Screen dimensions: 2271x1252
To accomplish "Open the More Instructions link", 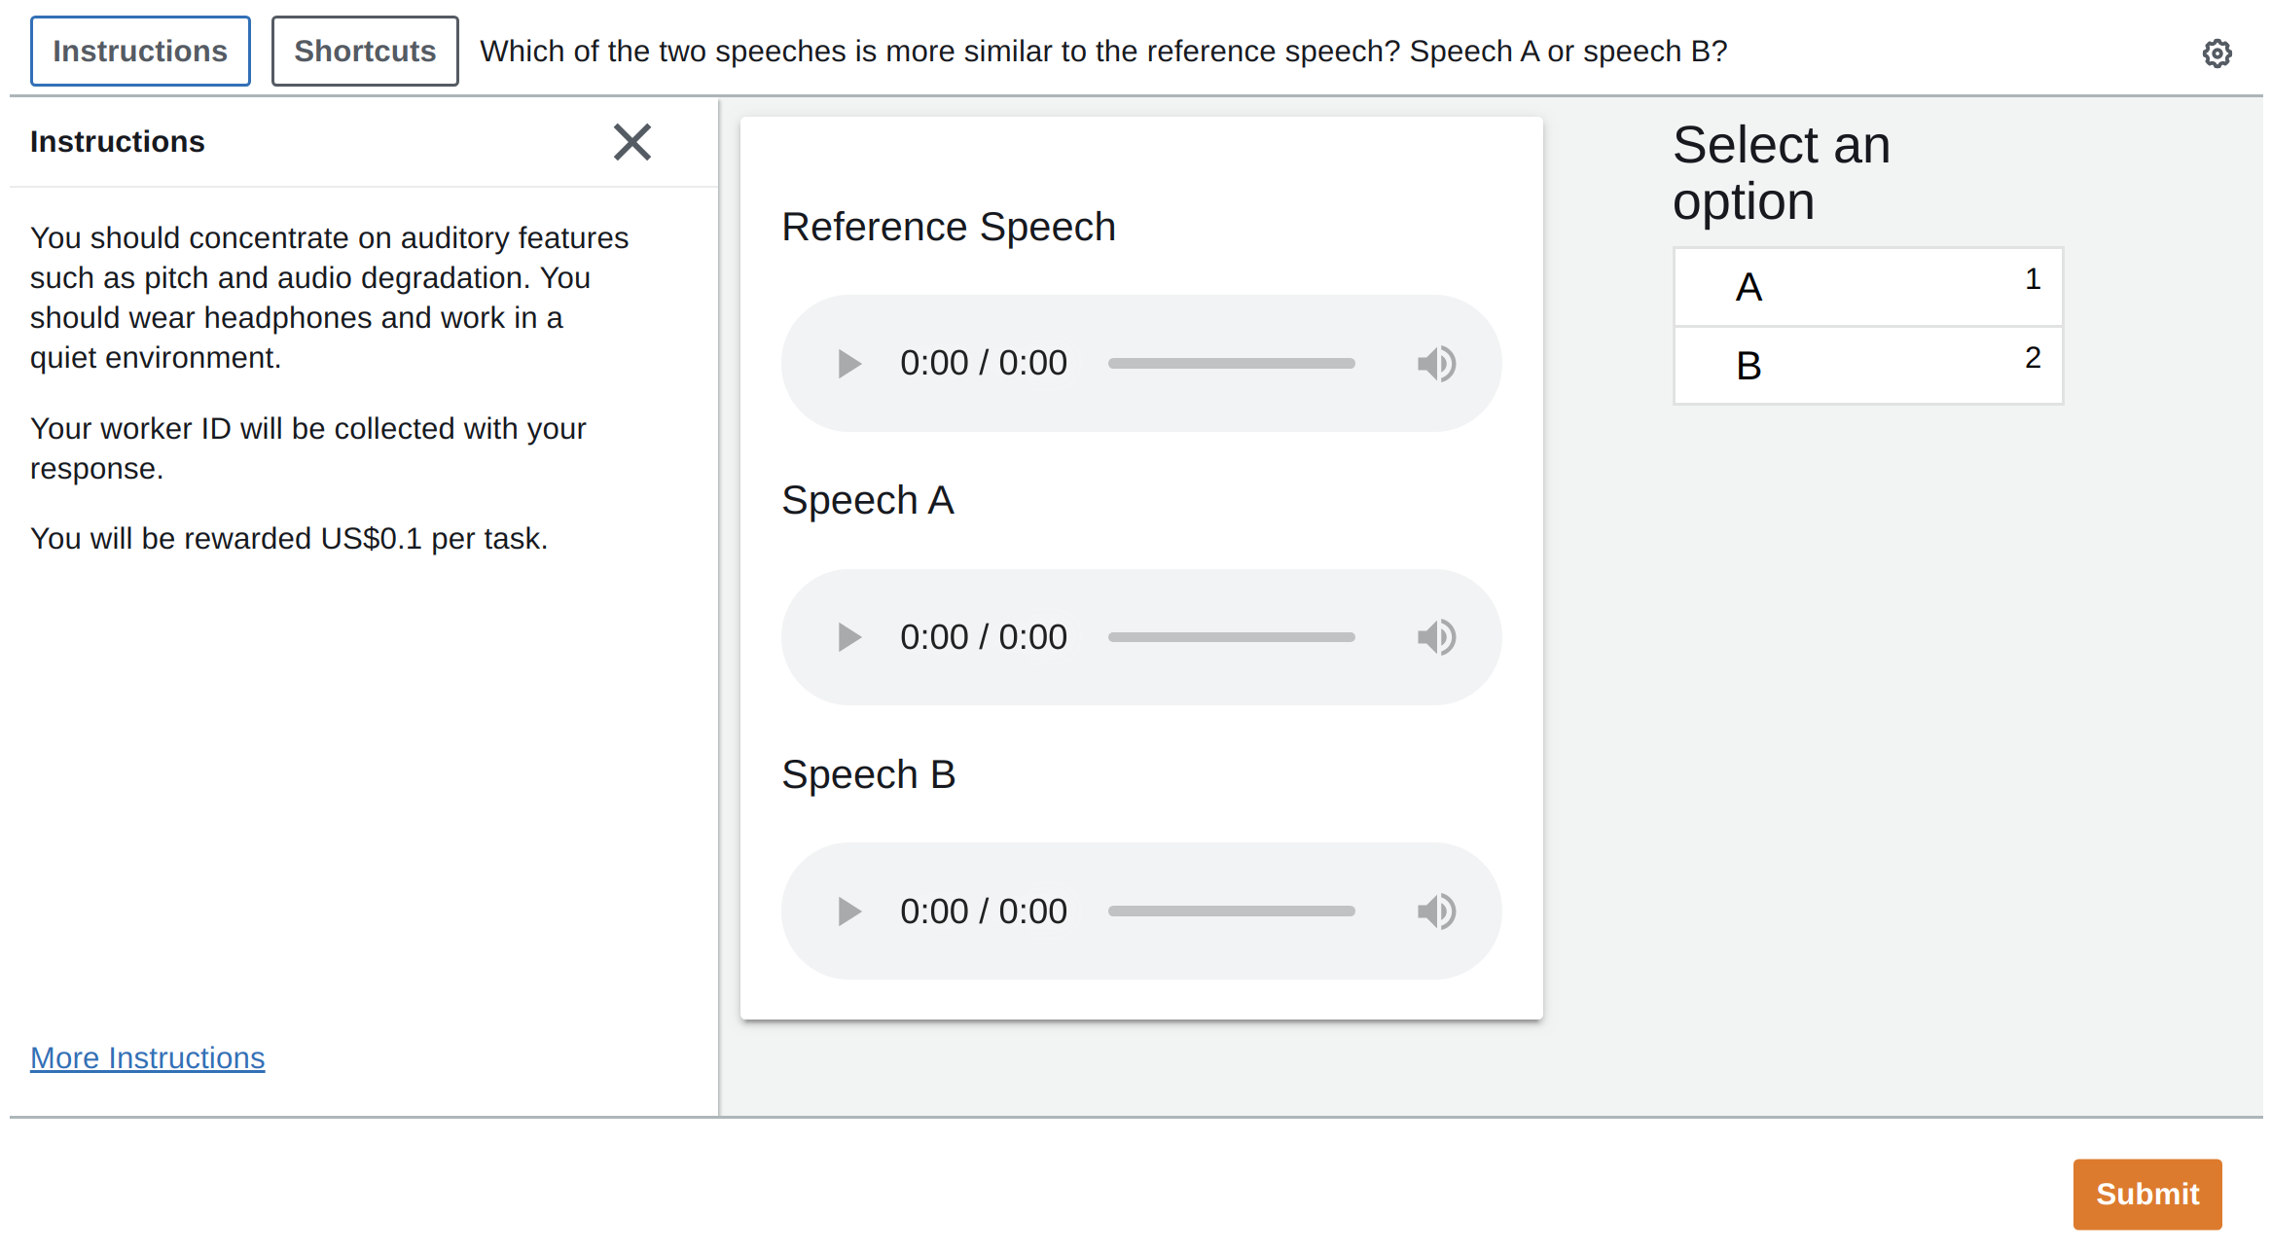I will click(147, 1057).
